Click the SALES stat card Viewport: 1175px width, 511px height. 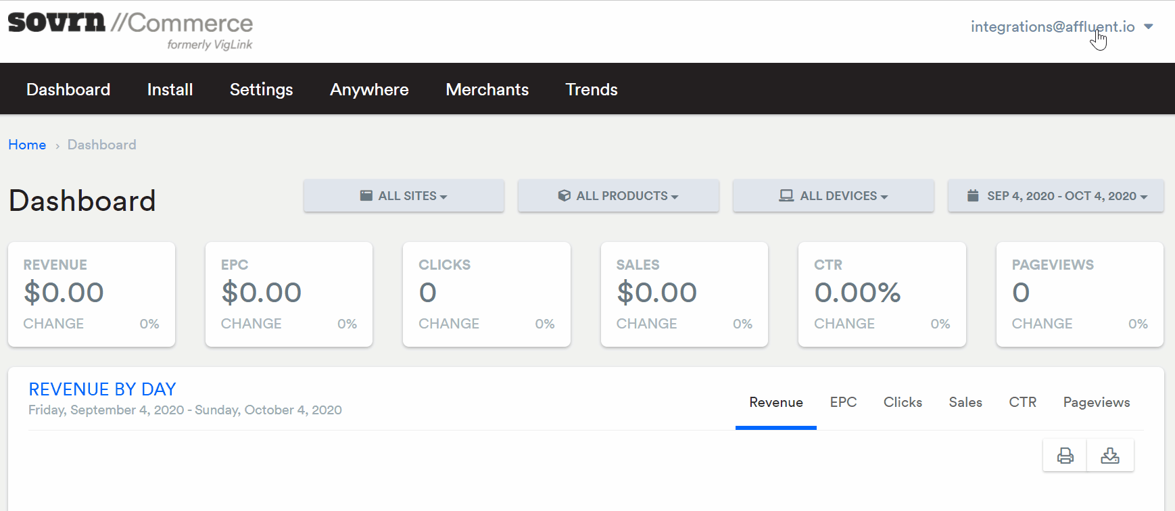pyautogui.click(x=684, y=295)
